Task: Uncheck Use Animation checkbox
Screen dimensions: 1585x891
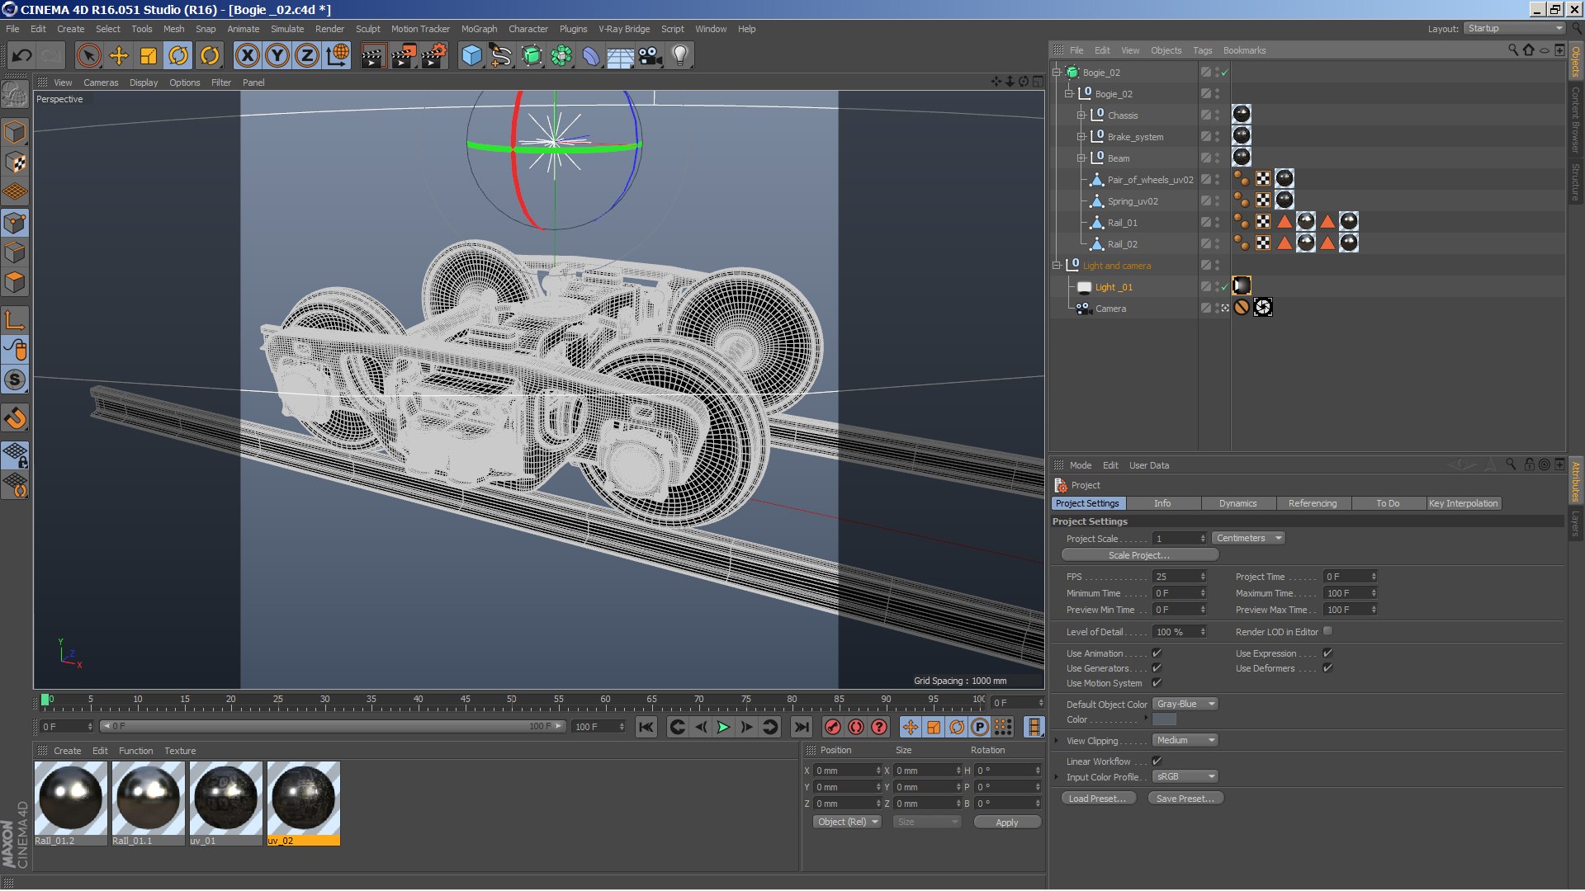Action: pyautogui.click(x=1157, y=653)
